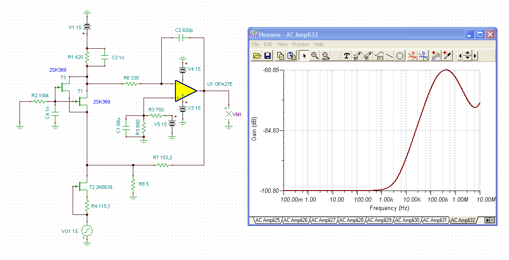Switch to the AC Ampli25 tab
Screen dimensions: 509x260
(x=268, y=220)
